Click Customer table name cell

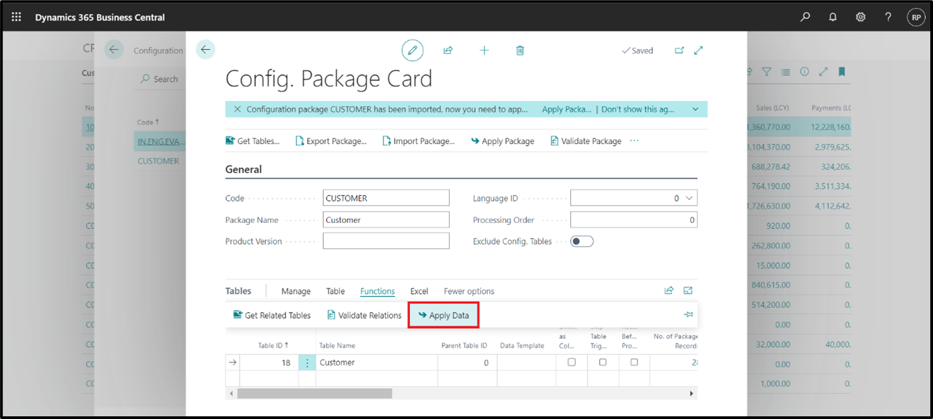376,362
